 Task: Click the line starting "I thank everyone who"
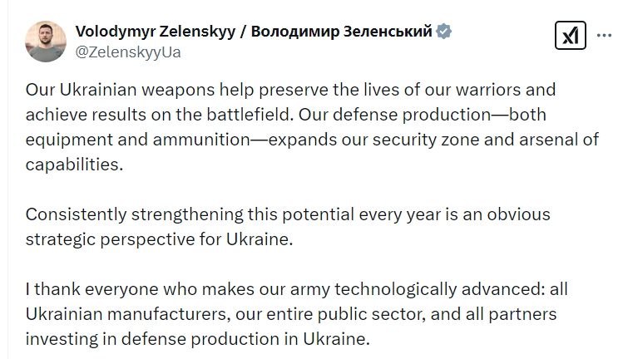pyautogui.click(x=296, y=289)
